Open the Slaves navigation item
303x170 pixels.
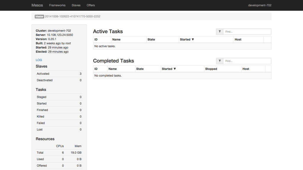pyautogui.click(x=76, y=5)
